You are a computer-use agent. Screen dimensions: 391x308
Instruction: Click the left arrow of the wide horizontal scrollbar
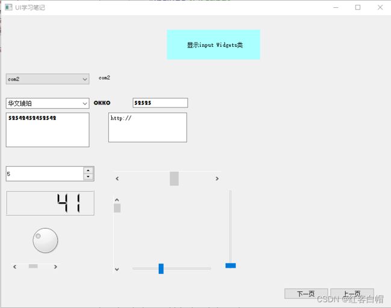tap(117, 179)
